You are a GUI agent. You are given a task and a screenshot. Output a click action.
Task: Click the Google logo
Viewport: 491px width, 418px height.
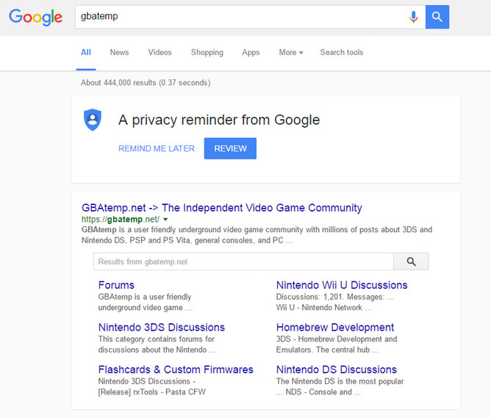pos(35,17)
